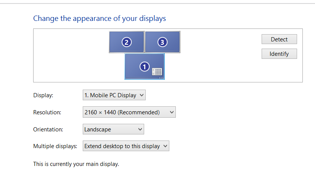The image size is (315, 169).
Task: Click the circled number 2 badge
Action: point(127,42)
